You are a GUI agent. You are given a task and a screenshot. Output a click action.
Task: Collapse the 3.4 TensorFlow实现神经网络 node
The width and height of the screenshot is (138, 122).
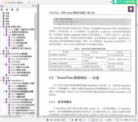click(x=4, y=102)
